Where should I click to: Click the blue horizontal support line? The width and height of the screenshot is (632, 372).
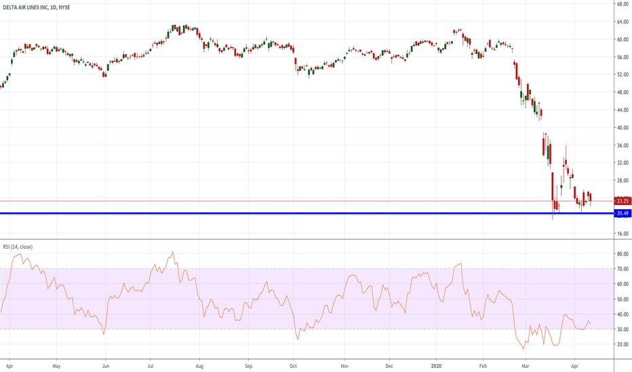coord(307,213)
